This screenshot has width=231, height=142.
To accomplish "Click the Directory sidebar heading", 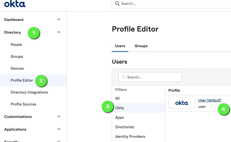I will 12,32.
